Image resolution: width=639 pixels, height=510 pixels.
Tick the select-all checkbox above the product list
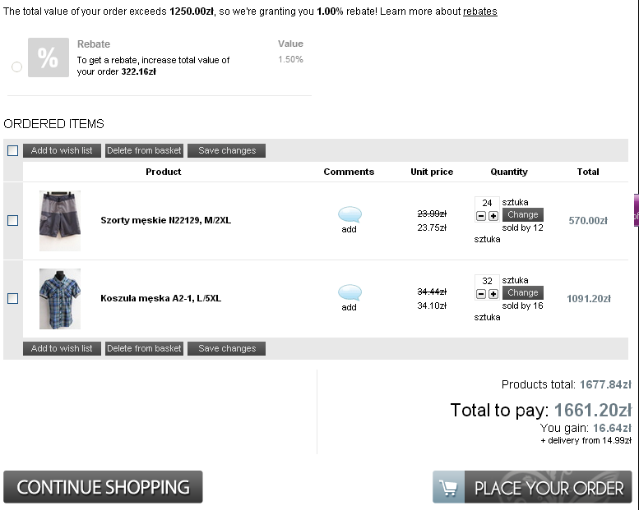(x=12, y=151)
